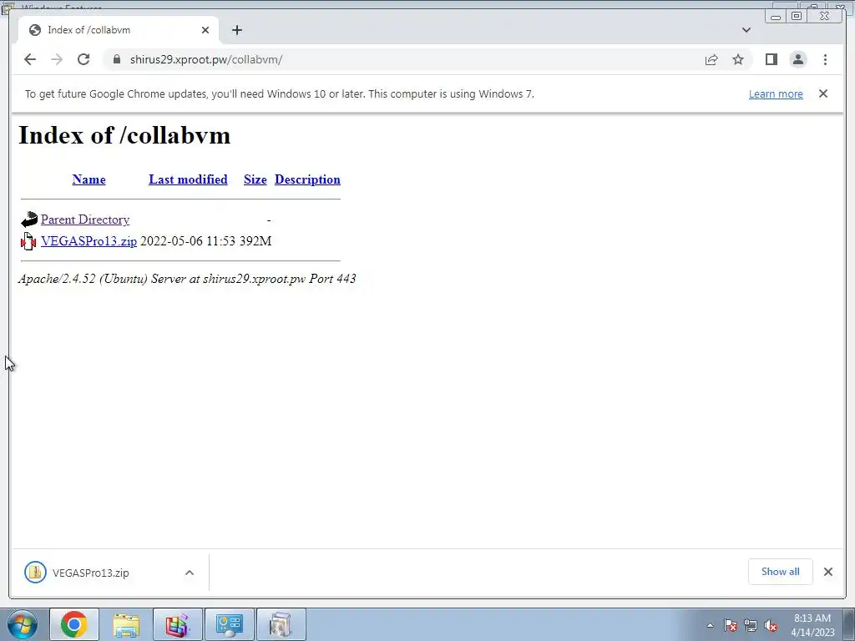
Task: Click the compressed file icon beside VEGASPro13.zip
Action: 28,241
